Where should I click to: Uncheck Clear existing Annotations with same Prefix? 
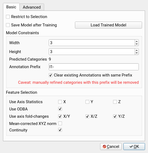click(51, 75)
